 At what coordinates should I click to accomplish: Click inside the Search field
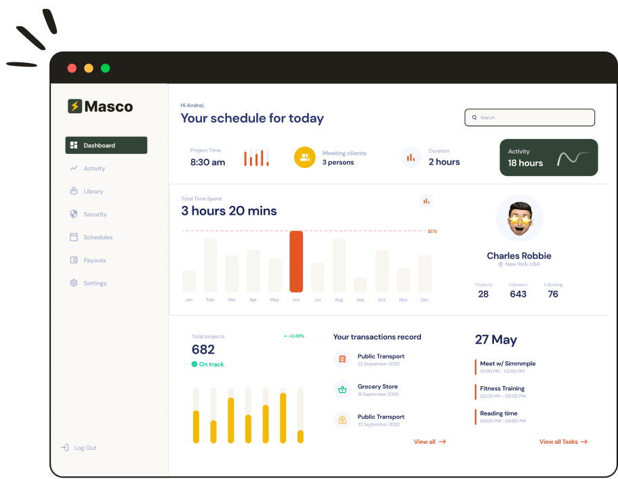529,118
